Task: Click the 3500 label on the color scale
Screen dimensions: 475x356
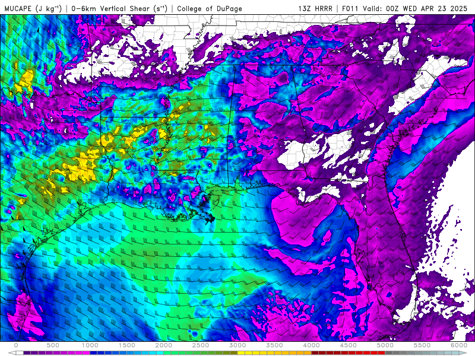Action: click(x=274, y=345)
